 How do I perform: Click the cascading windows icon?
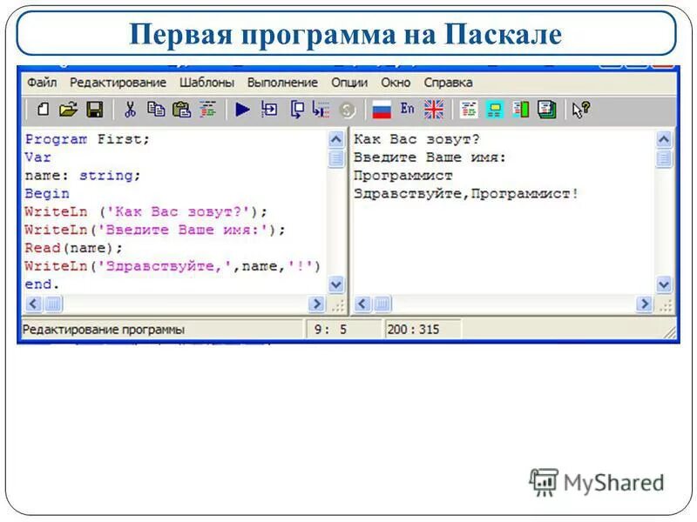click(547, 110)
